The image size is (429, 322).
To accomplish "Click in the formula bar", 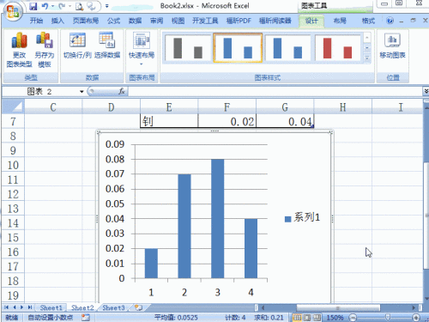I will [x=275, y=92].
